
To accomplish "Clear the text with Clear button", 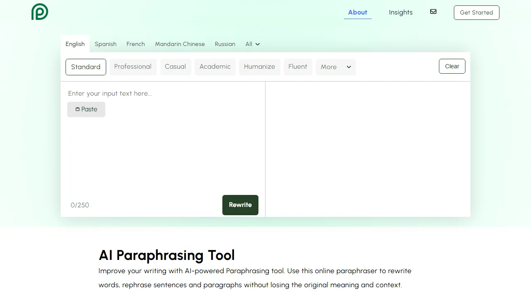I will [452, 66].
